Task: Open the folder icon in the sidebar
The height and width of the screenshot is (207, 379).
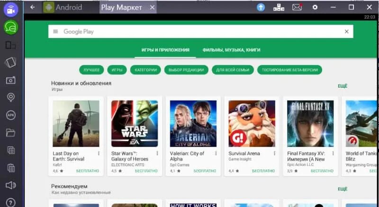Action: pyautogui.click(x=10, y=133)
